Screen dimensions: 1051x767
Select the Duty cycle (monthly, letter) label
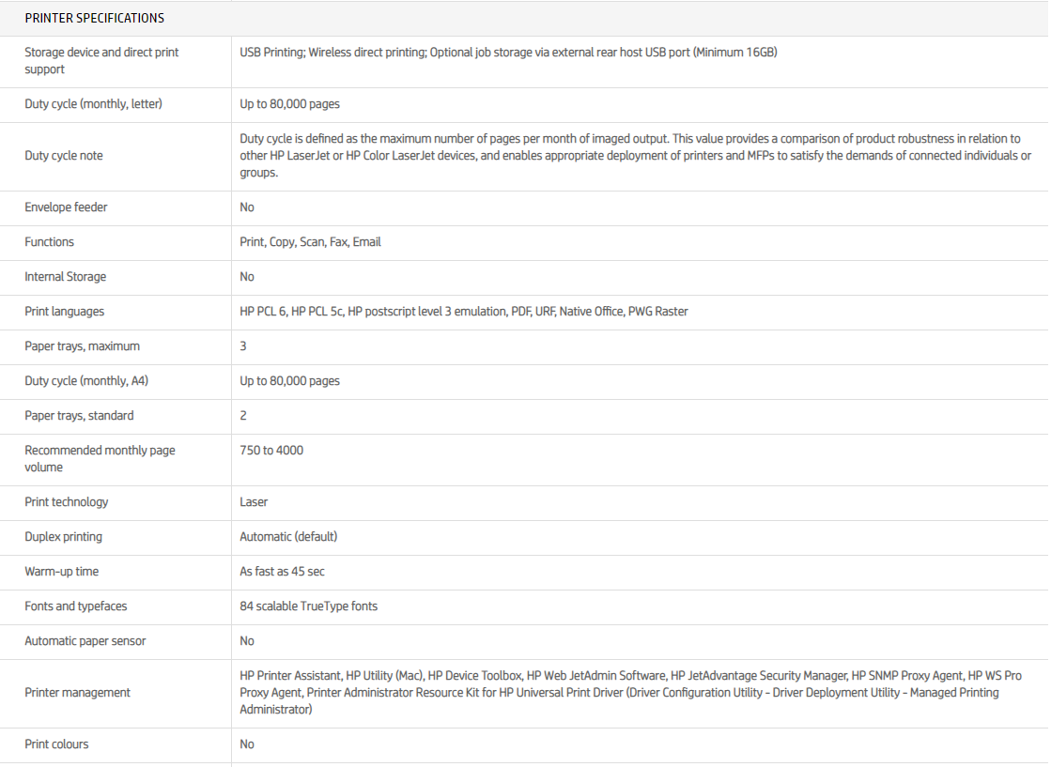[93, 104]
